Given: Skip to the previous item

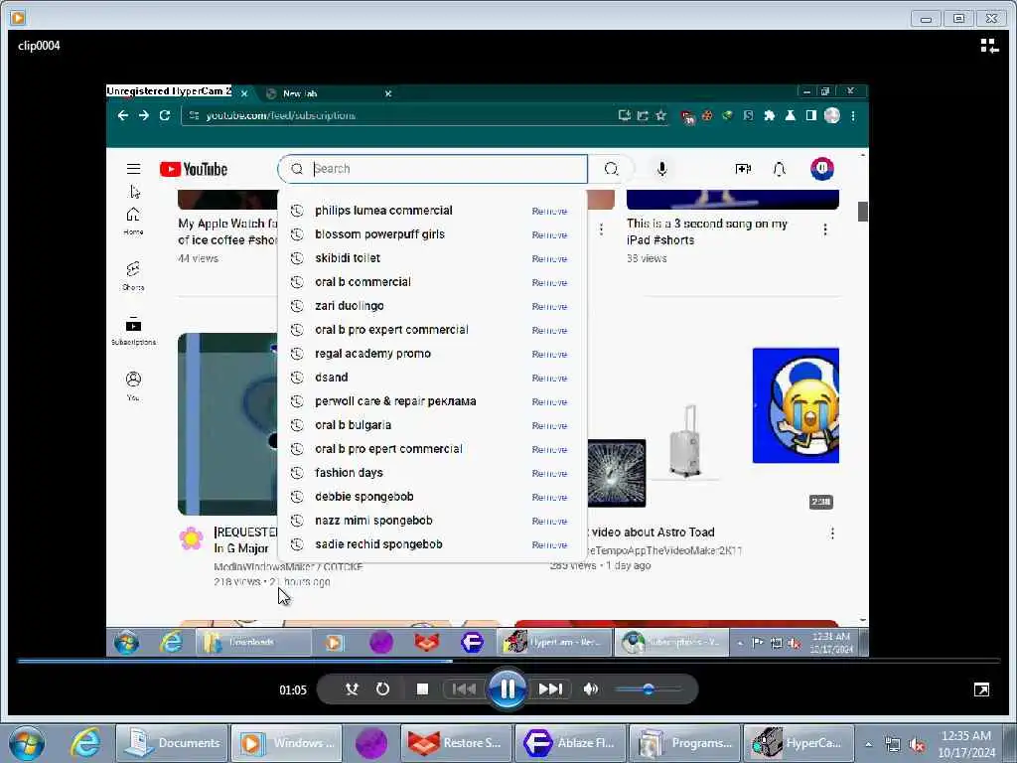Looking at the screenshot, I should [464, 689].
